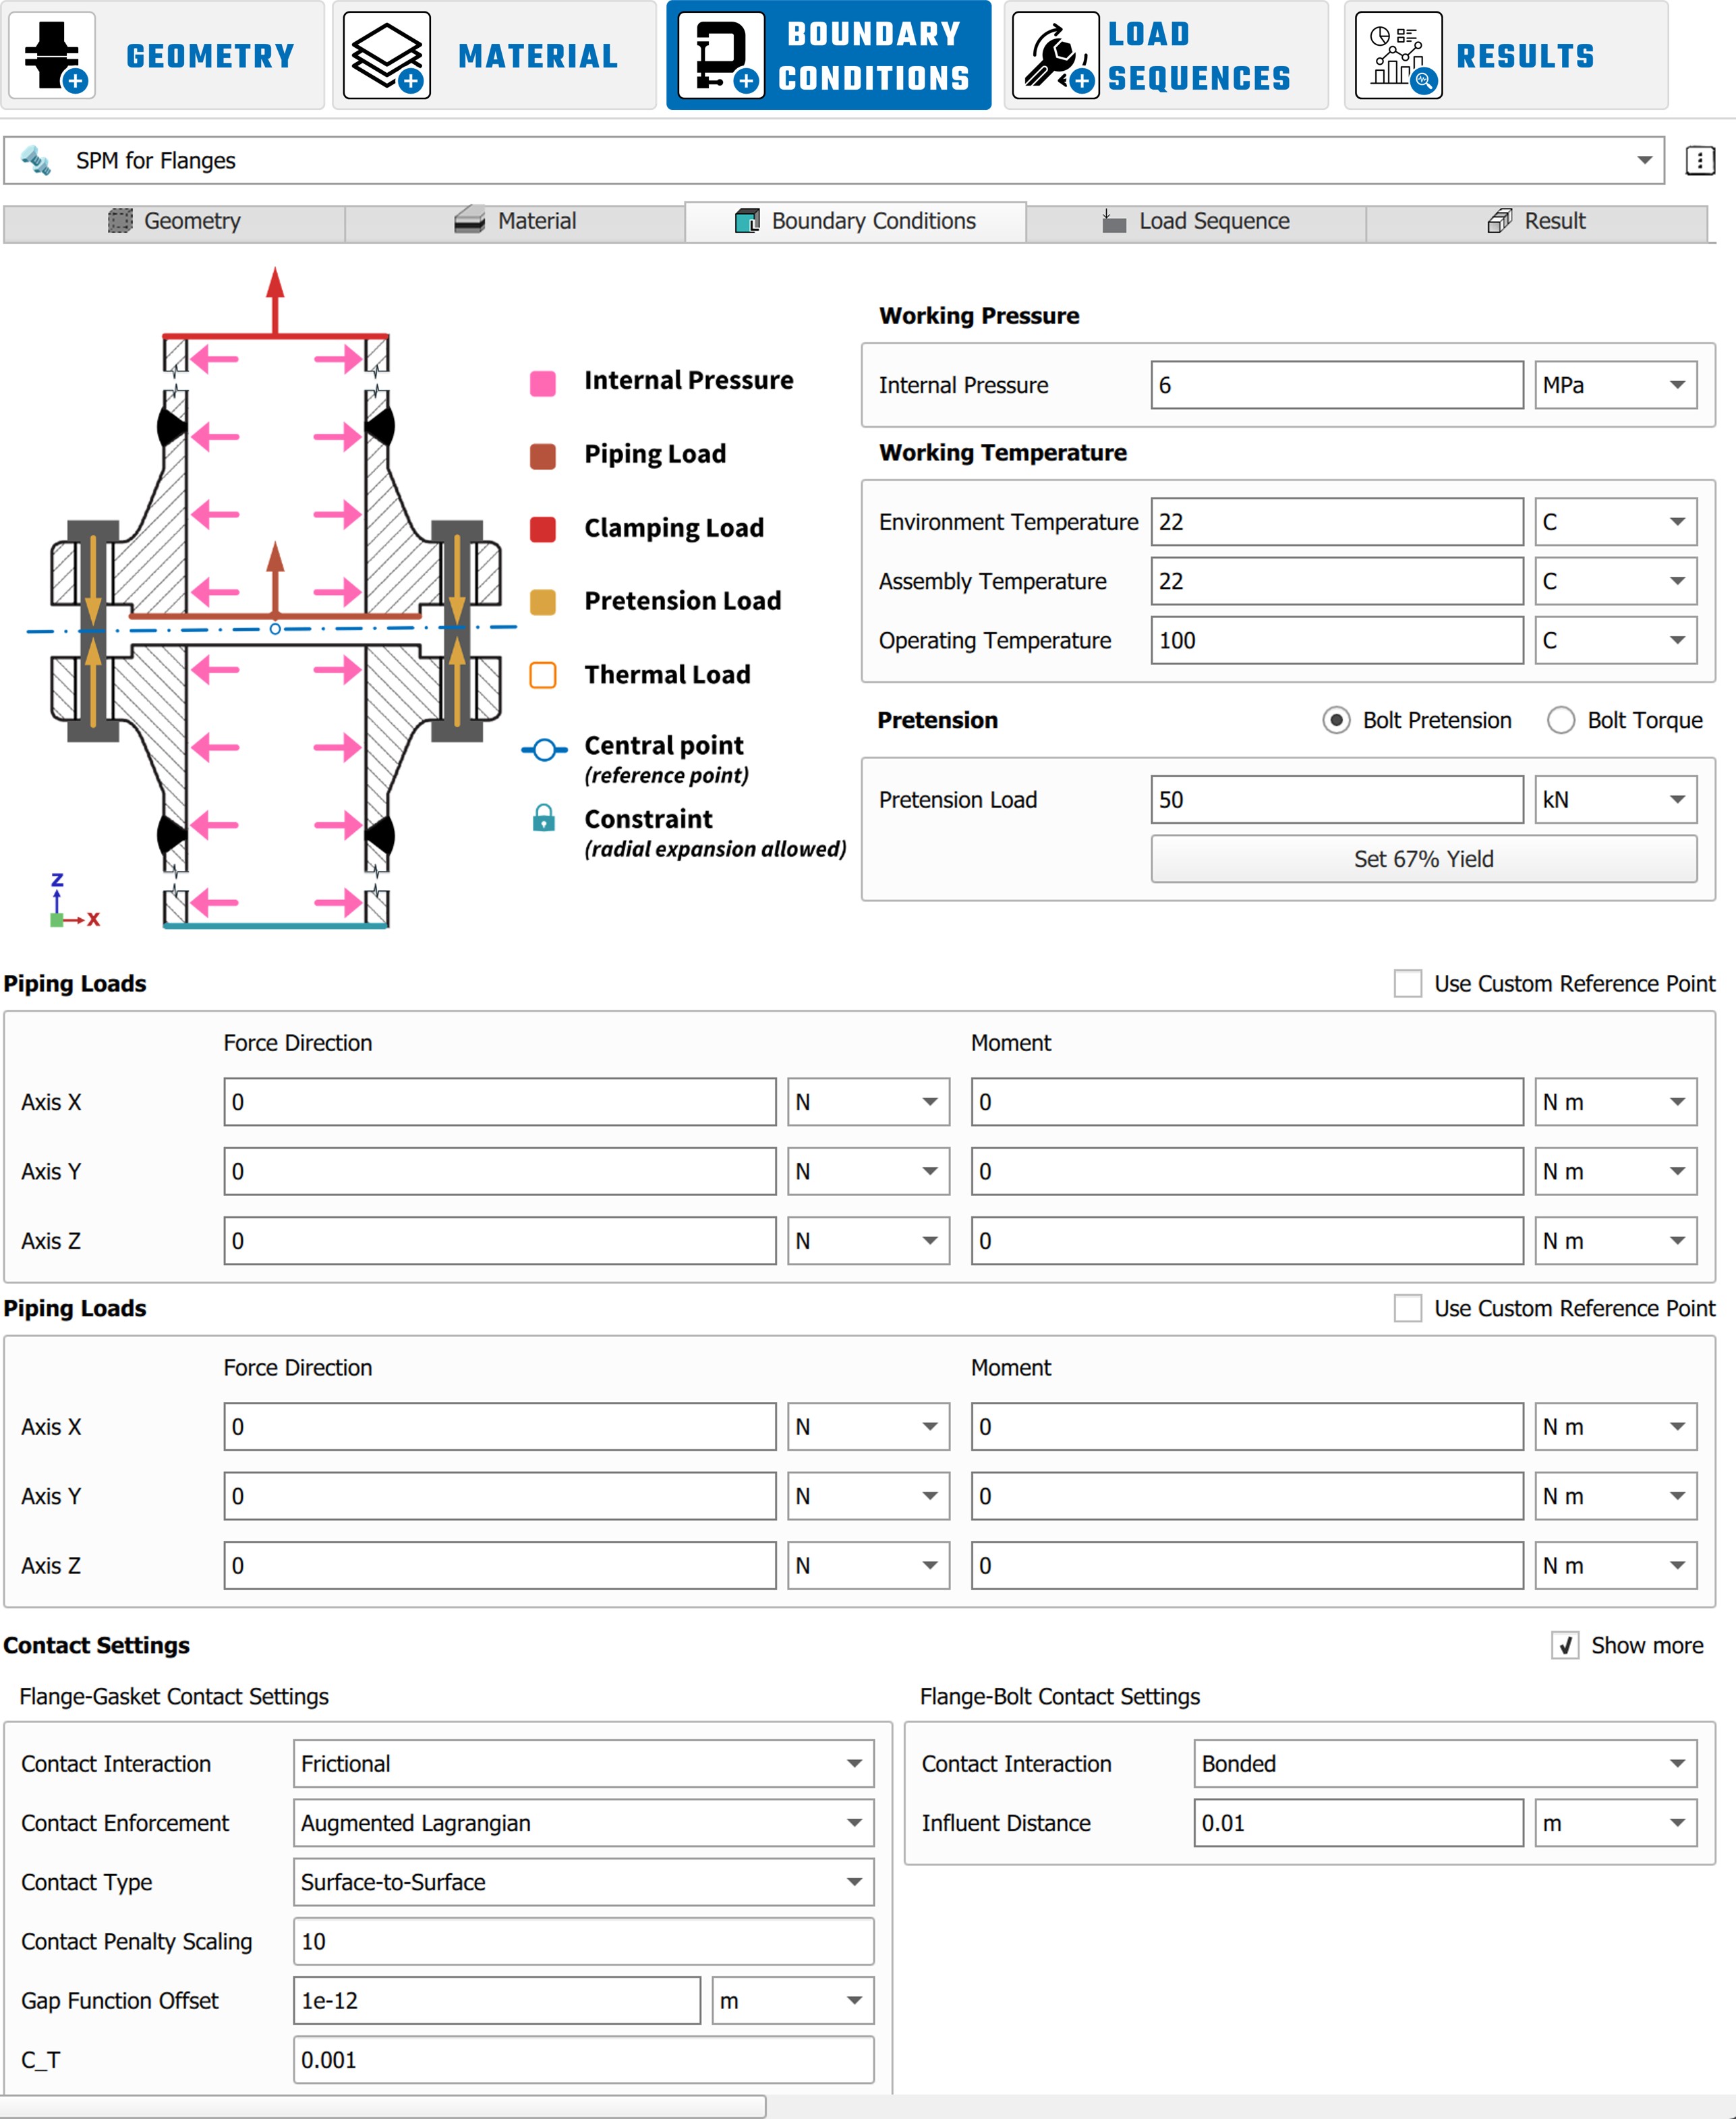Image resolution: width=1736 pixels, height=2119 pixels.
Task: Open the Pretension Load kN unit dropdown
Action: [x=1615, y=800]
